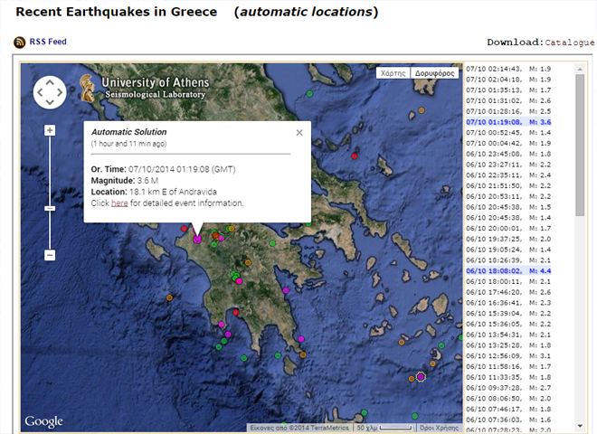
Task: Click the Google logo on map
Action: pos(43,421)
